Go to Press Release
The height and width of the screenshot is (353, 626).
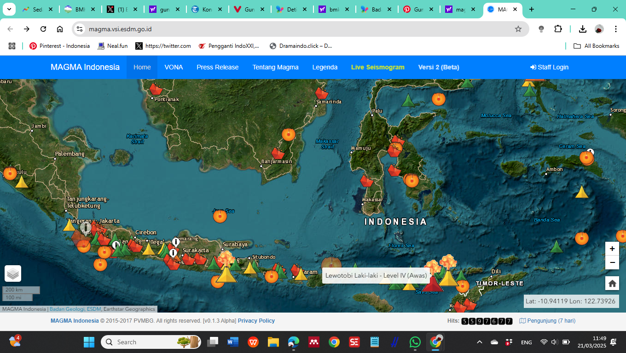pos(218,67)
